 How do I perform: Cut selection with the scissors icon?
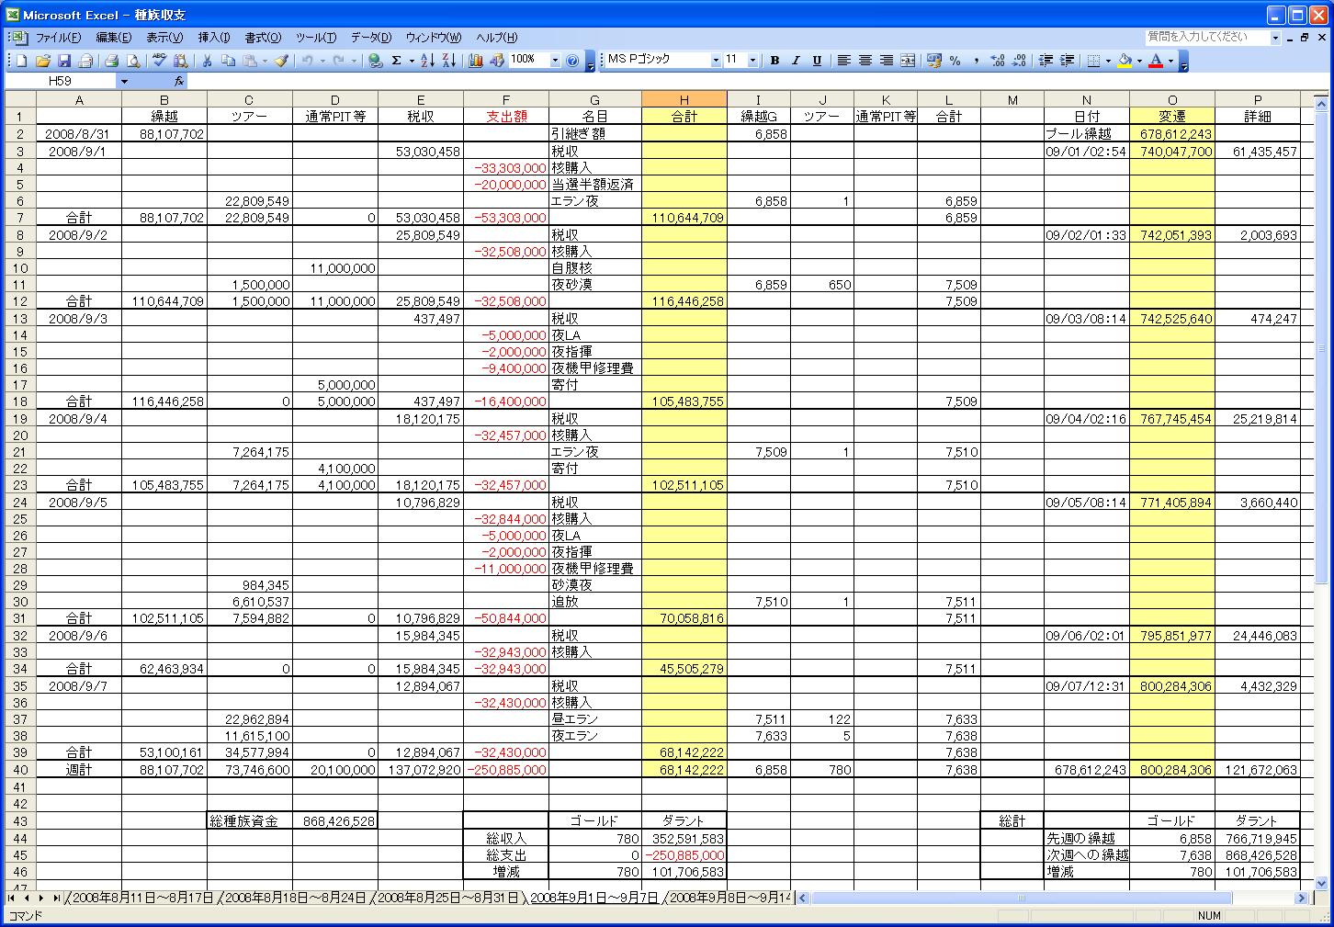[x=207, y=61]
